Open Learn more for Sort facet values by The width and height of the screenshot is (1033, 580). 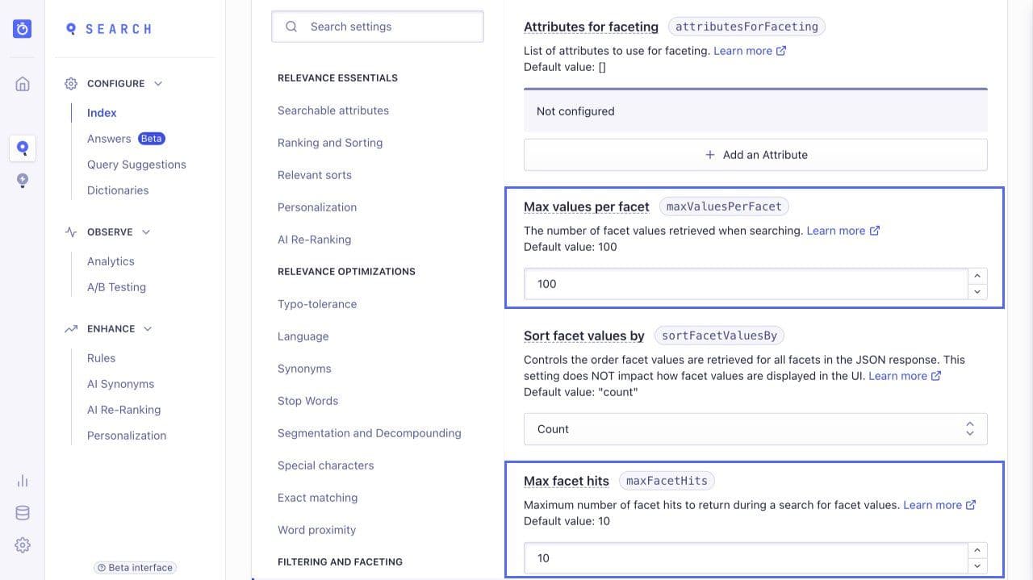897,376
